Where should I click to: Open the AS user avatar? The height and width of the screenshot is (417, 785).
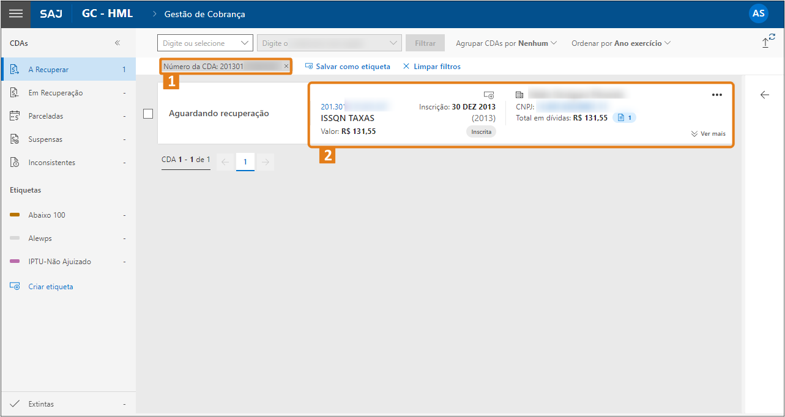tap(759, 13)
